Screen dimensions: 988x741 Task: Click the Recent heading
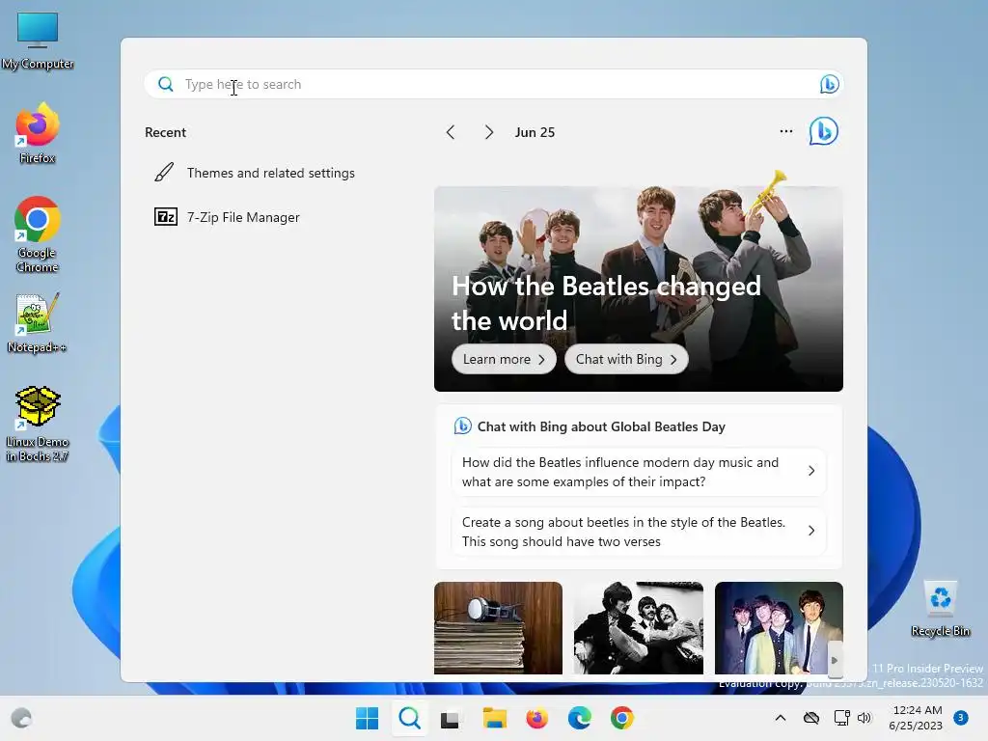tap(166, 132)
